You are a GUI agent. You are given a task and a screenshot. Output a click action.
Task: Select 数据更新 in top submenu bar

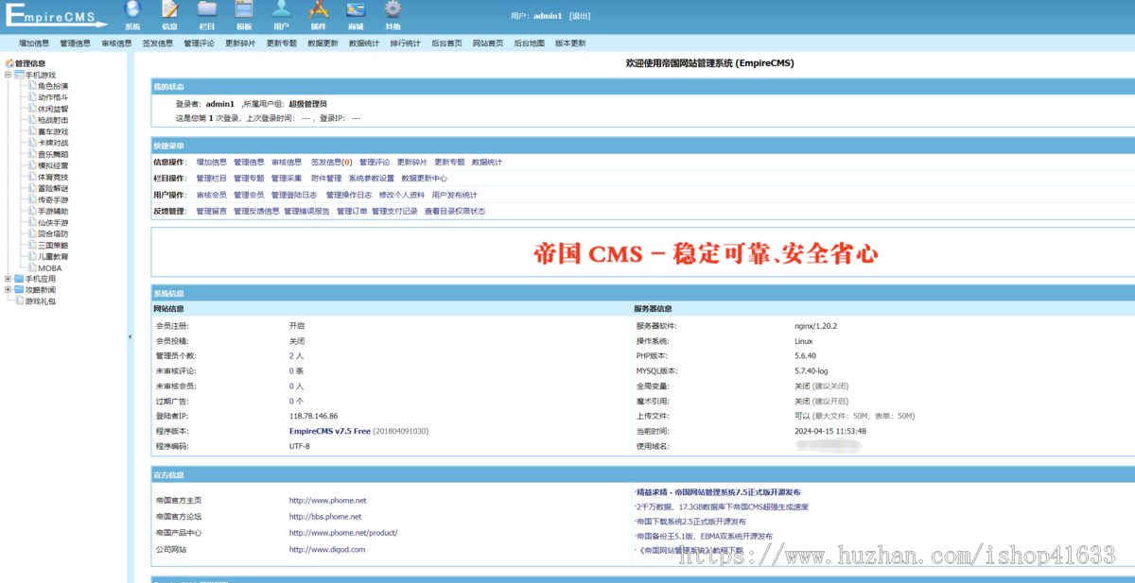coord(323,43)
